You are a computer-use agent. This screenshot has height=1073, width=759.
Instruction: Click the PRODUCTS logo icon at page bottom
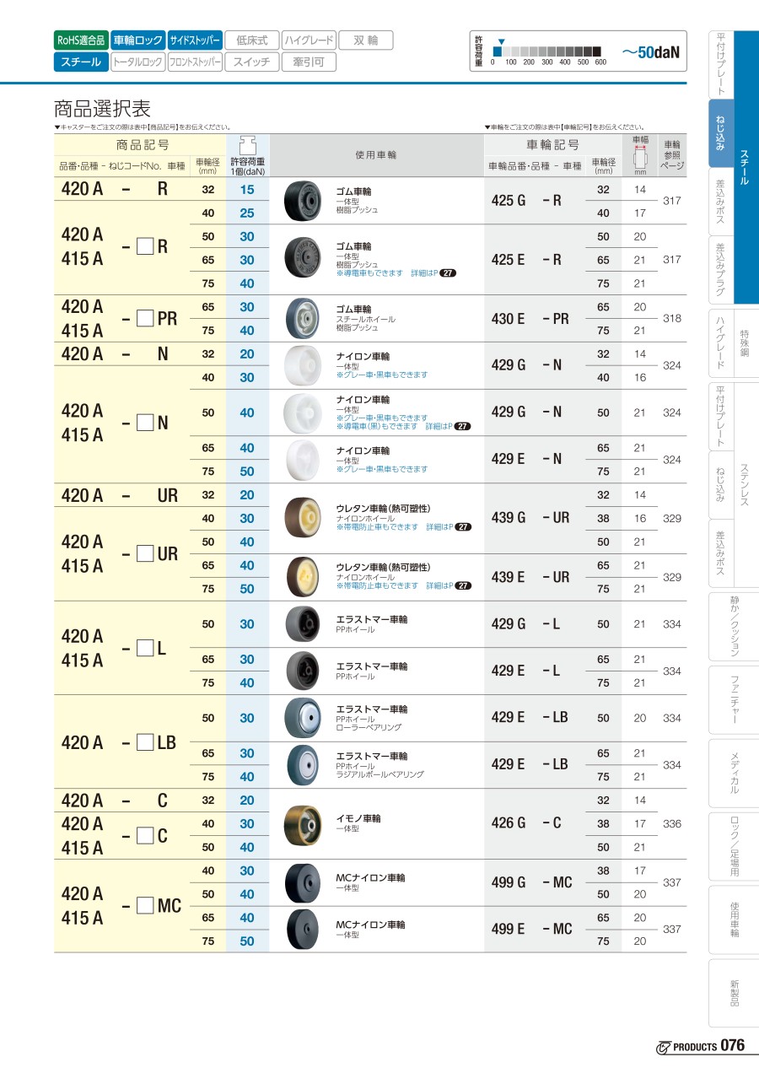[663, 1047]
